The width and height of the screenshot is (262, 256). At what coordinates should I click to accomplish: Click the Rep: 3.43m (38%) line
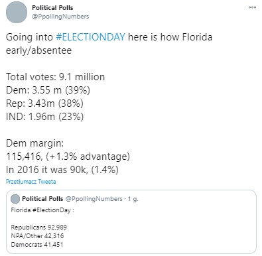[x=44, y=103]
